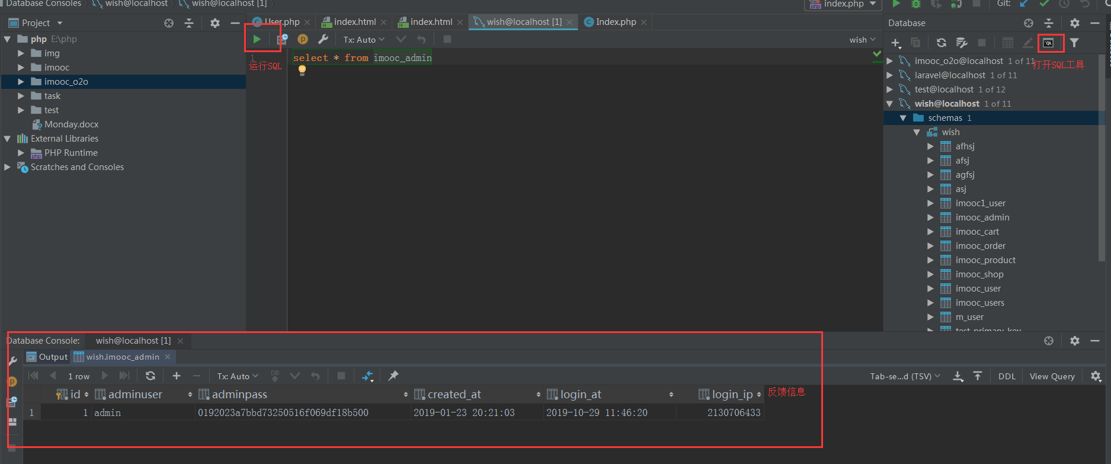Image resolution: width=1111 pixels, height=464 pixels.
Task: Rollback transaction in editor toolbar
Action: pyautogui.click(x=421, y=39)
